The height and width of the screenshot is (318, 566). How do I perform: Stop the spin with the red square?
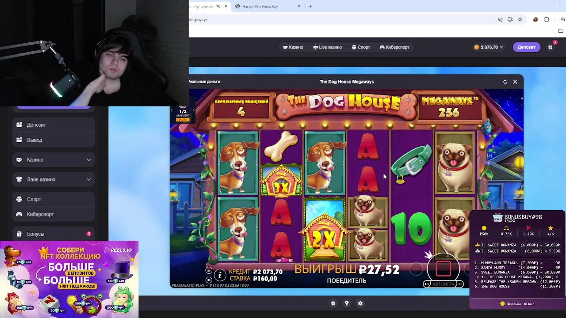pos(444,268)
